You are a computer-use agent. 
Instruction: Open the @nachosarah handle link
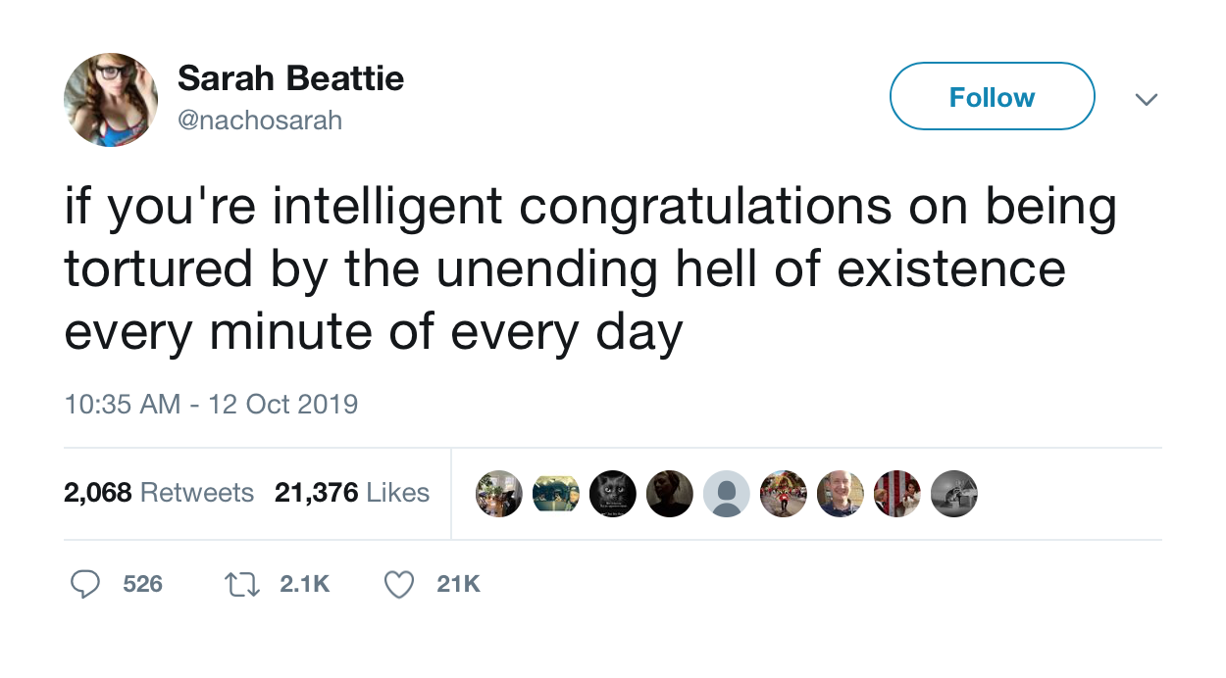click(260, 121)
